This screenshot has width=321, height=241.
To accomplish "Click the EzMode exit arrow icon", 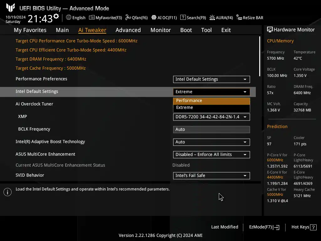I will [x=276, y=227].
